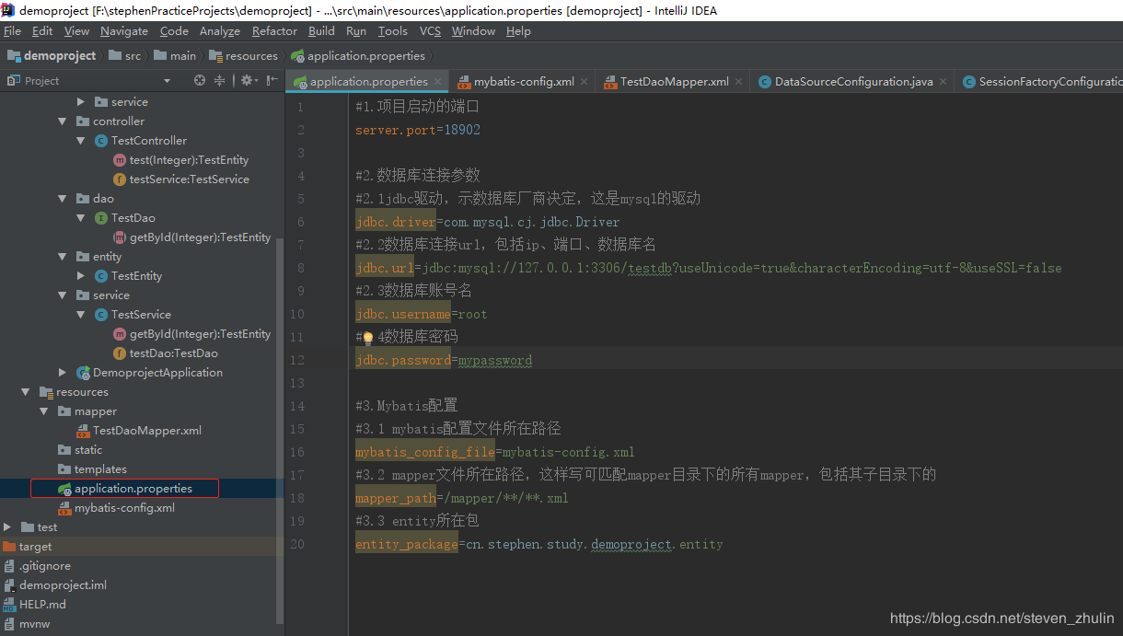The image size is (1123, 636).
Task: Close the mybatis-config.xml tab
Action: [584, 81]
